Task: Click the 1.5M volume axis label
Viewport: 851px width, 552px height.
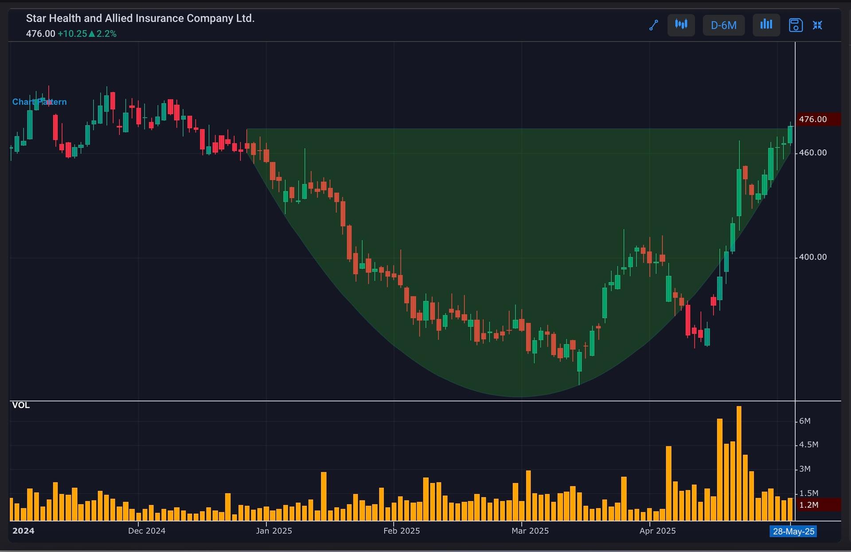Action: coord(809,493)
